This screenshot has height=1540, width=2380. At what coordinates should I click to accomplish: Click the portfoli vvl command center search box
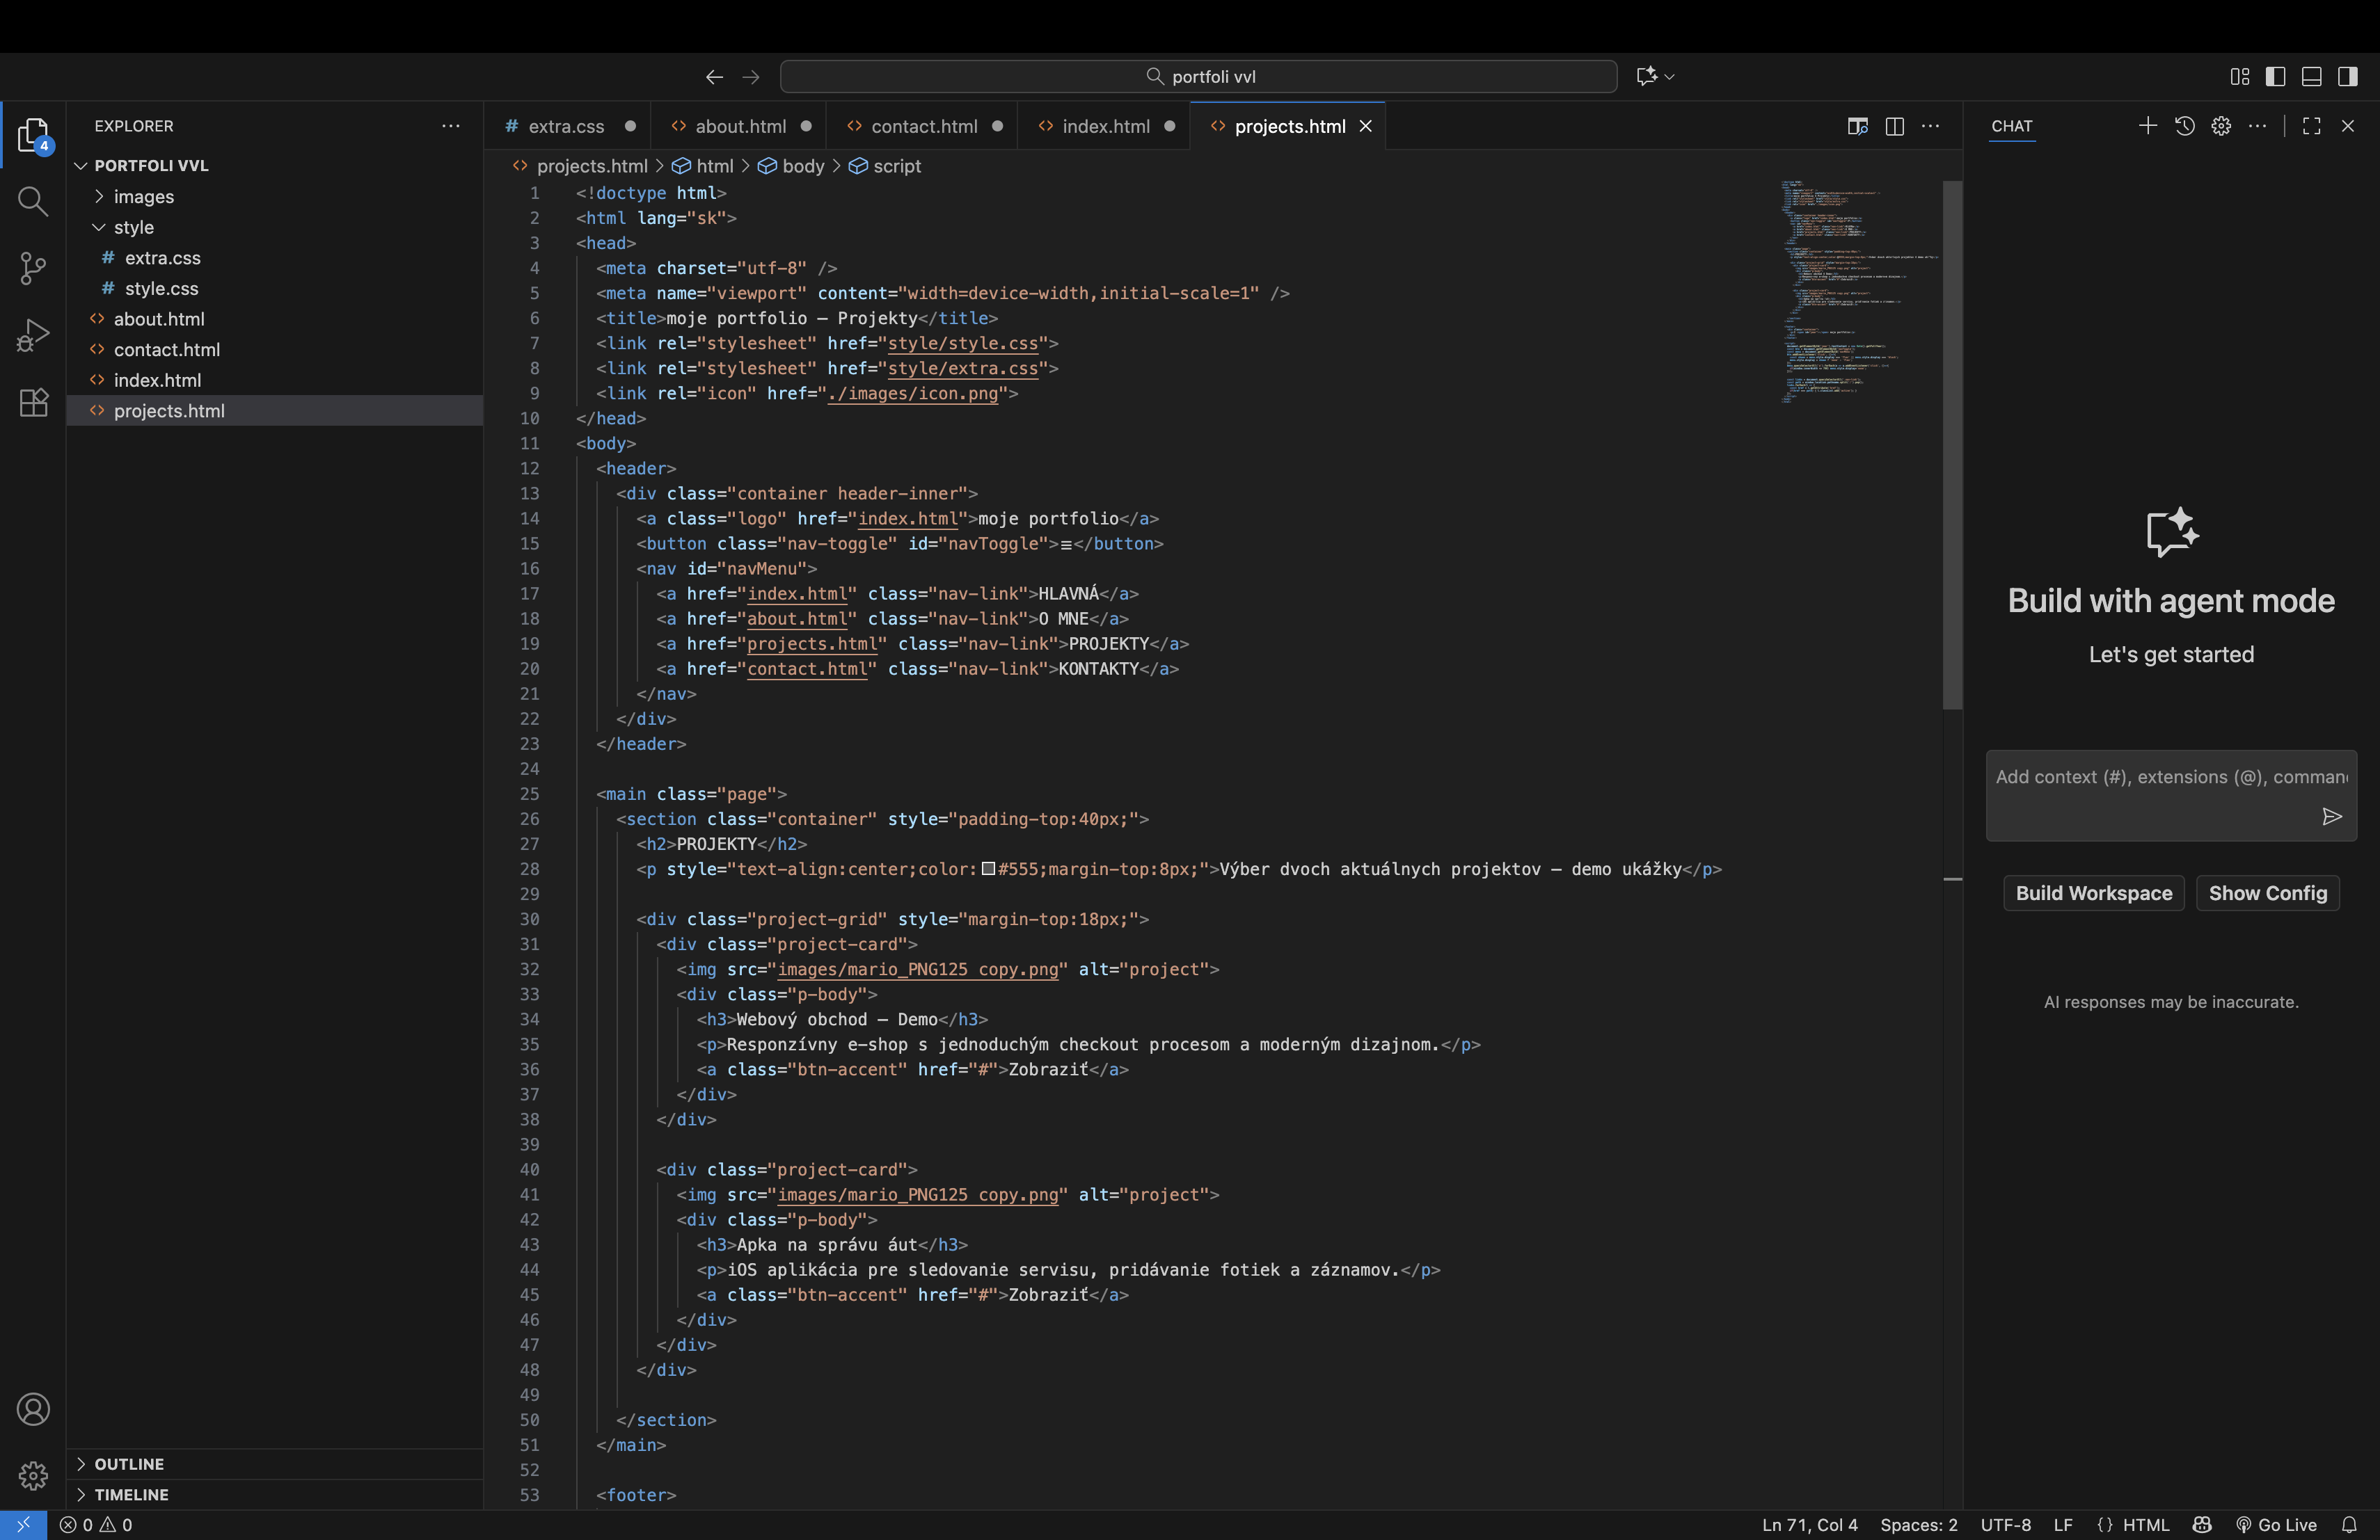(1198, 77)
